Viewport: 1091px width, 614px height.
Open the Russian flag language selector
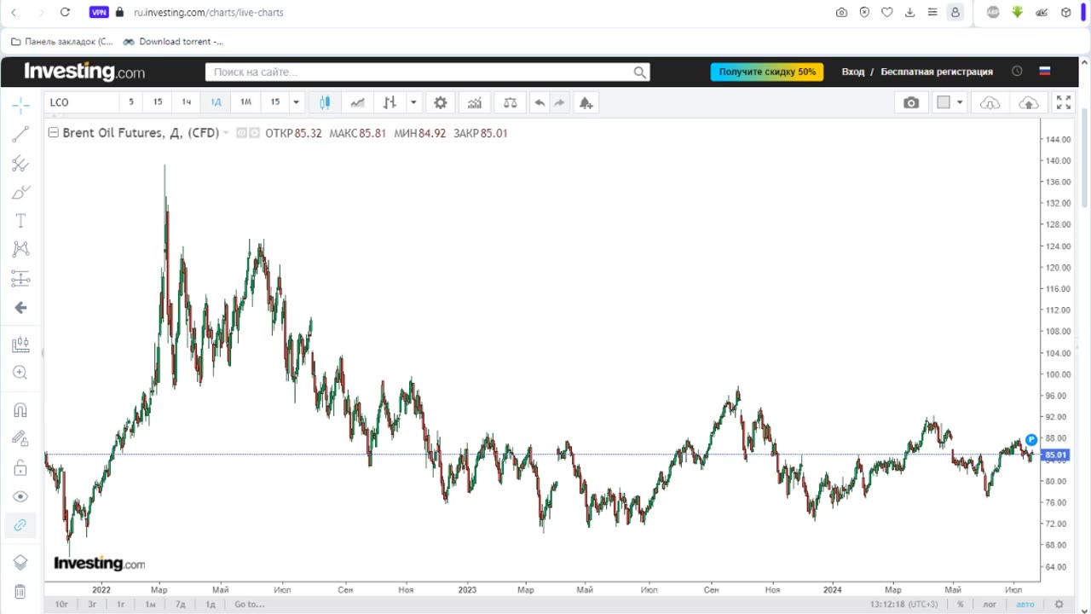click(x=1044, y=72)
